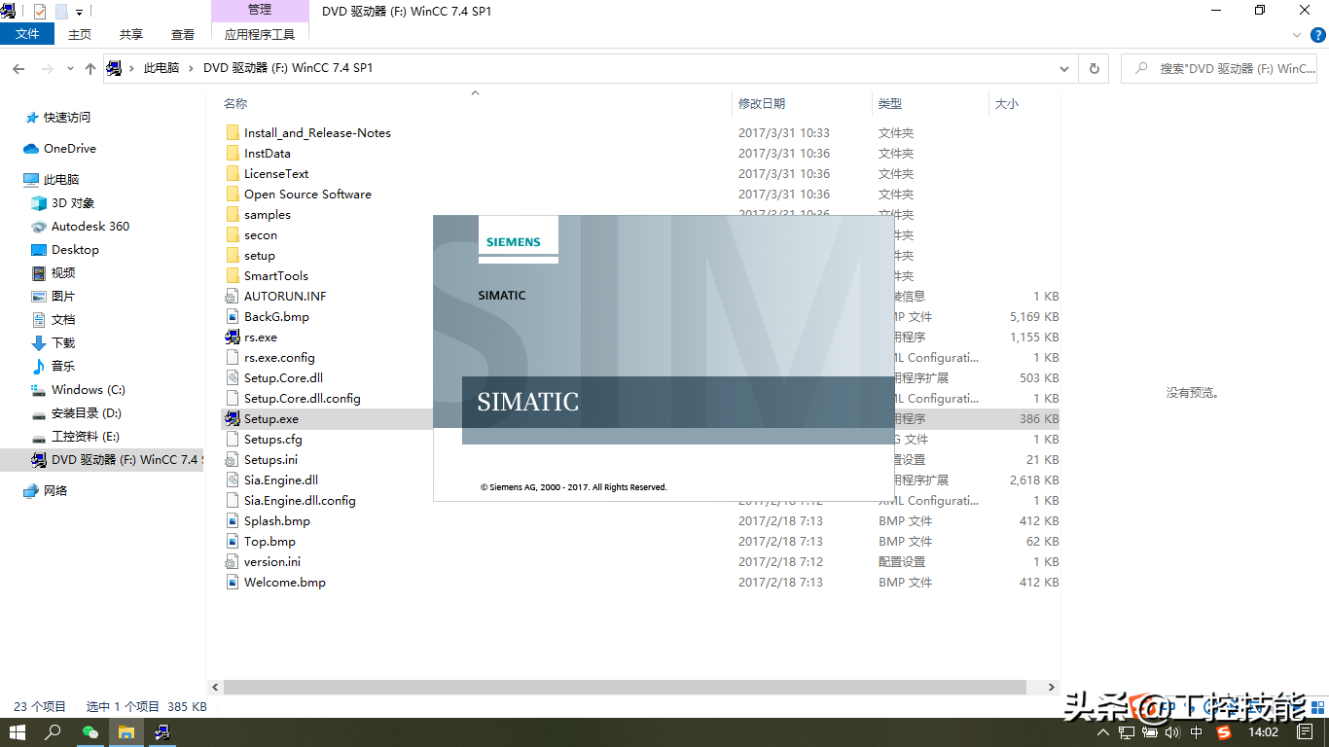1329x747 pixels.
Task: Expand the ribbon with the chevron
Action: [1296, 34]
